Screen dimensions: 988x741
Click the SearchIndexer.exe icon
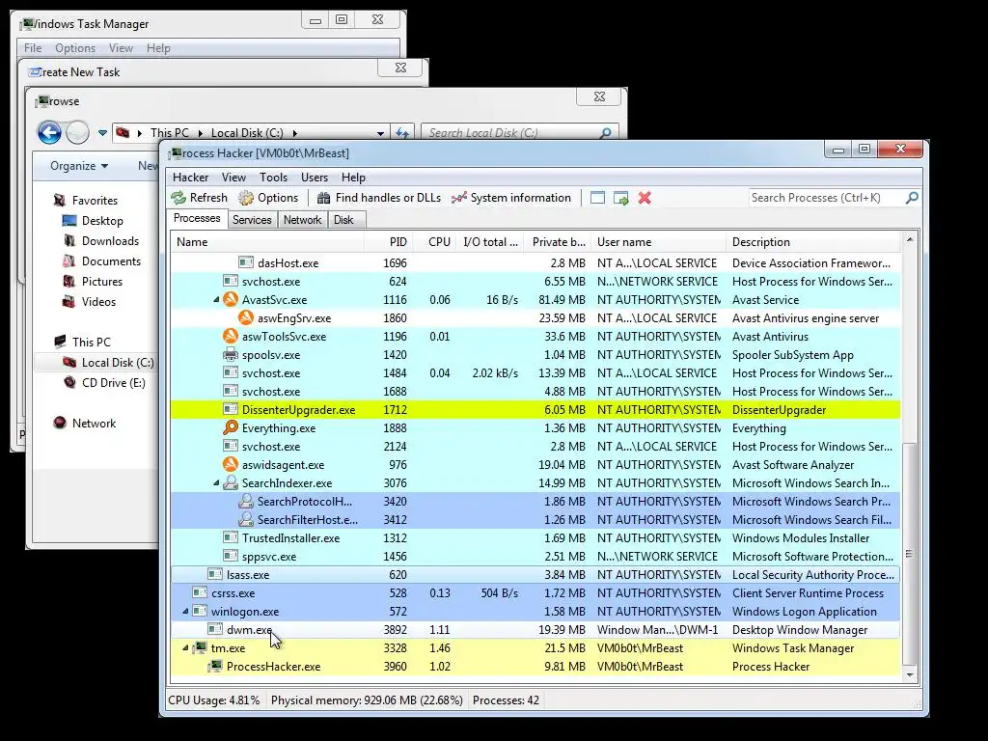(231, 482)
